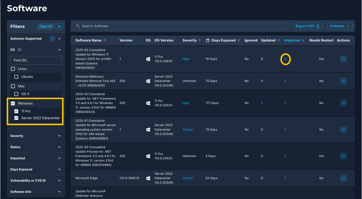This screenshot has width=362, height=199.
Task: Collapse the OS filter section
Action: (x=59, y=50)
